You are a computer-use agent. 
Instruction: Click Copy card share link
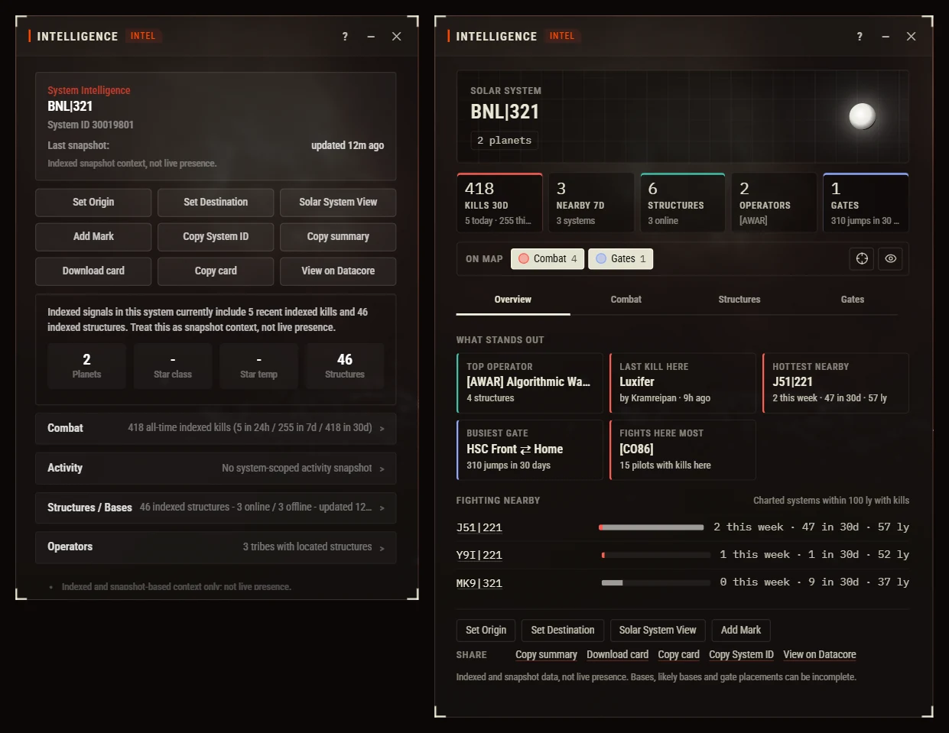click(x=679, y=655)
